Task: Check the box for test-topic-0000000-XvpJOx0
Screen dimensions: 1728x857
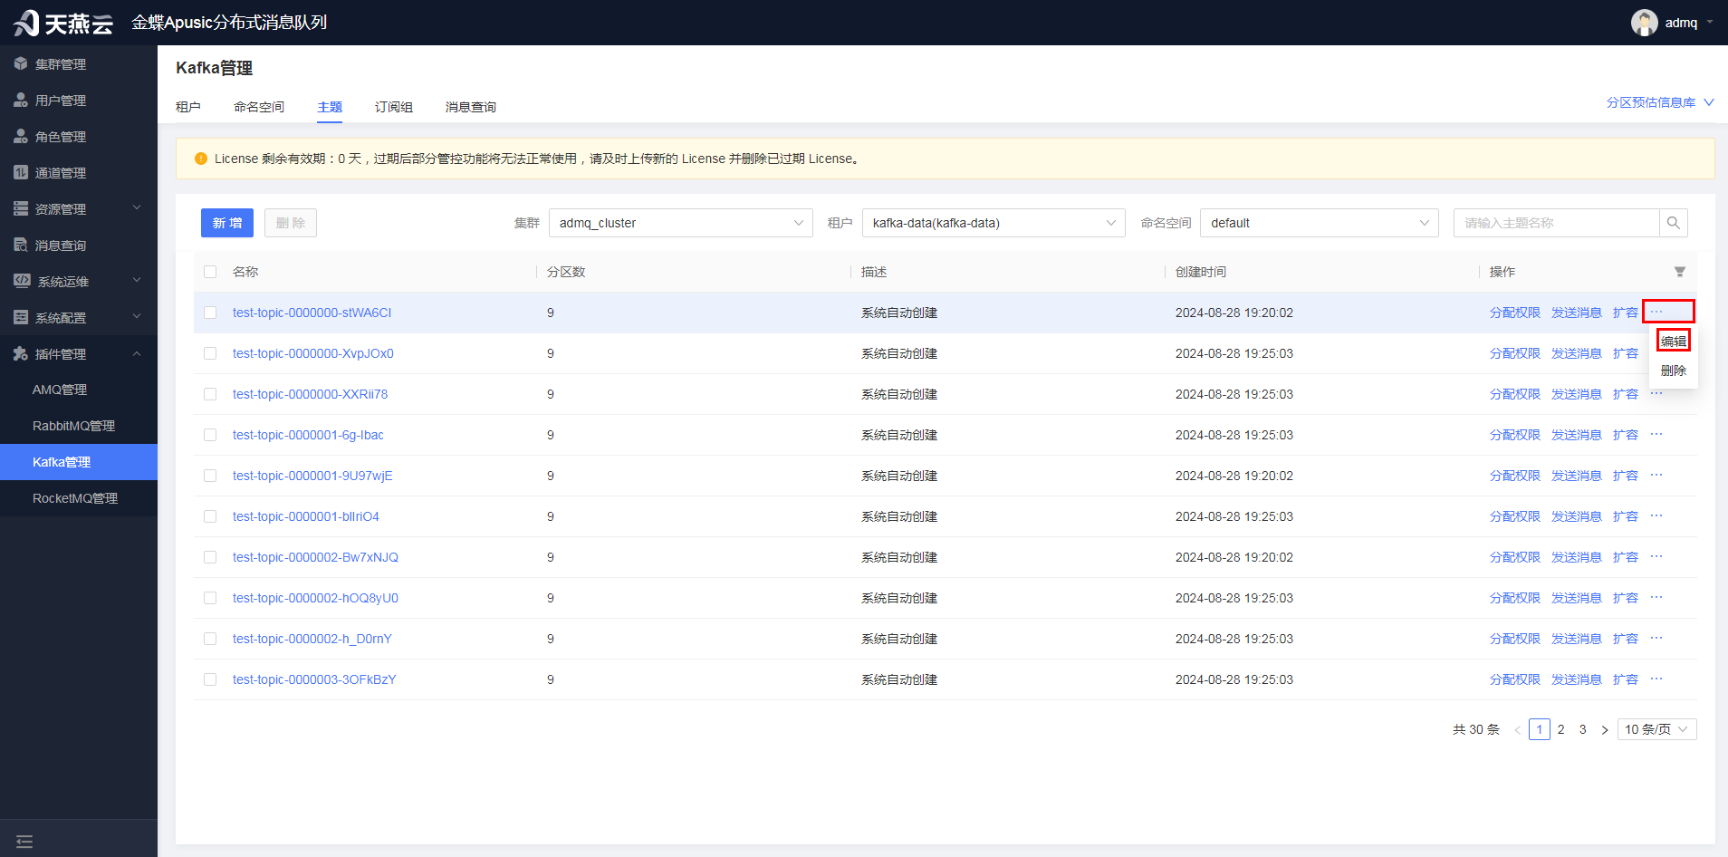Action: click(x=210, y=353)
